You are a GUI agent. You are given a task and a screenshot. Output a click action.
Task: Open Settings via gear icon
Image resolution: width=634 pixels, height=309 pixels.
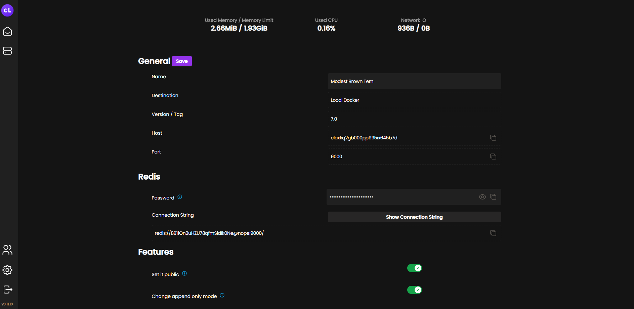(7, 270)
